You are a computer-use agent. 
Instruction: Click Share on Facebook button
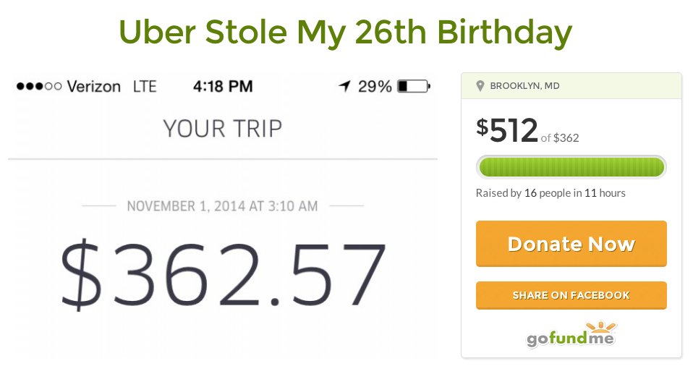click(x=571, y=295)
